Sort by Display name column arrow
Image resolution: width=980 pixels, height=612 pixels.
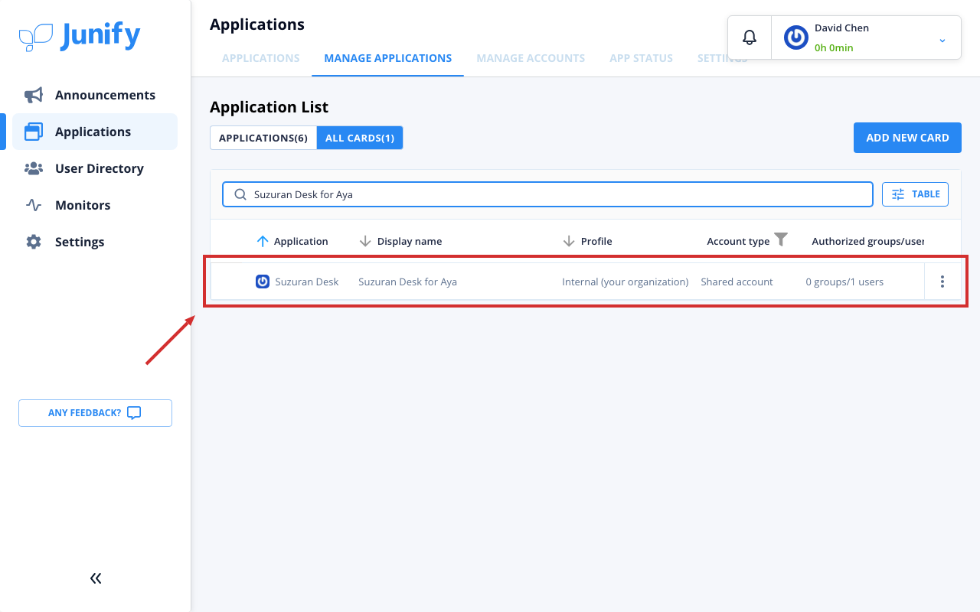(365, 241)
